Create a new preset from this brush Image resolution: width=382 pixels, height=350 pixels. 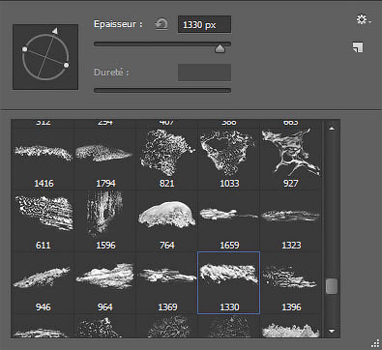(358, 47)
